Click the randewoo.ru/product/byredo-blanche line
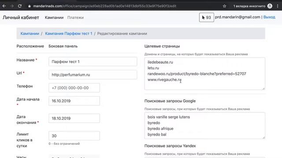Image resolution: width=282 pixels, height=158 pixels. (197, 74)
